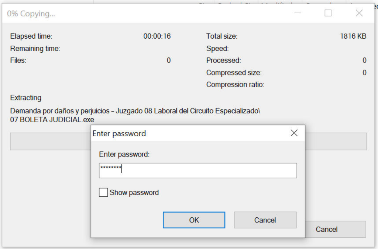Click the Elapsed time value 00:00:16
Viewport: 378px width, 249px height.
157,36
